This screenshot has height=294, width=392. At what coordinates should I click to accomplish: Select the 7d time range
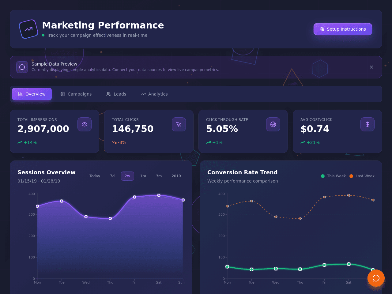pos(112,176)
